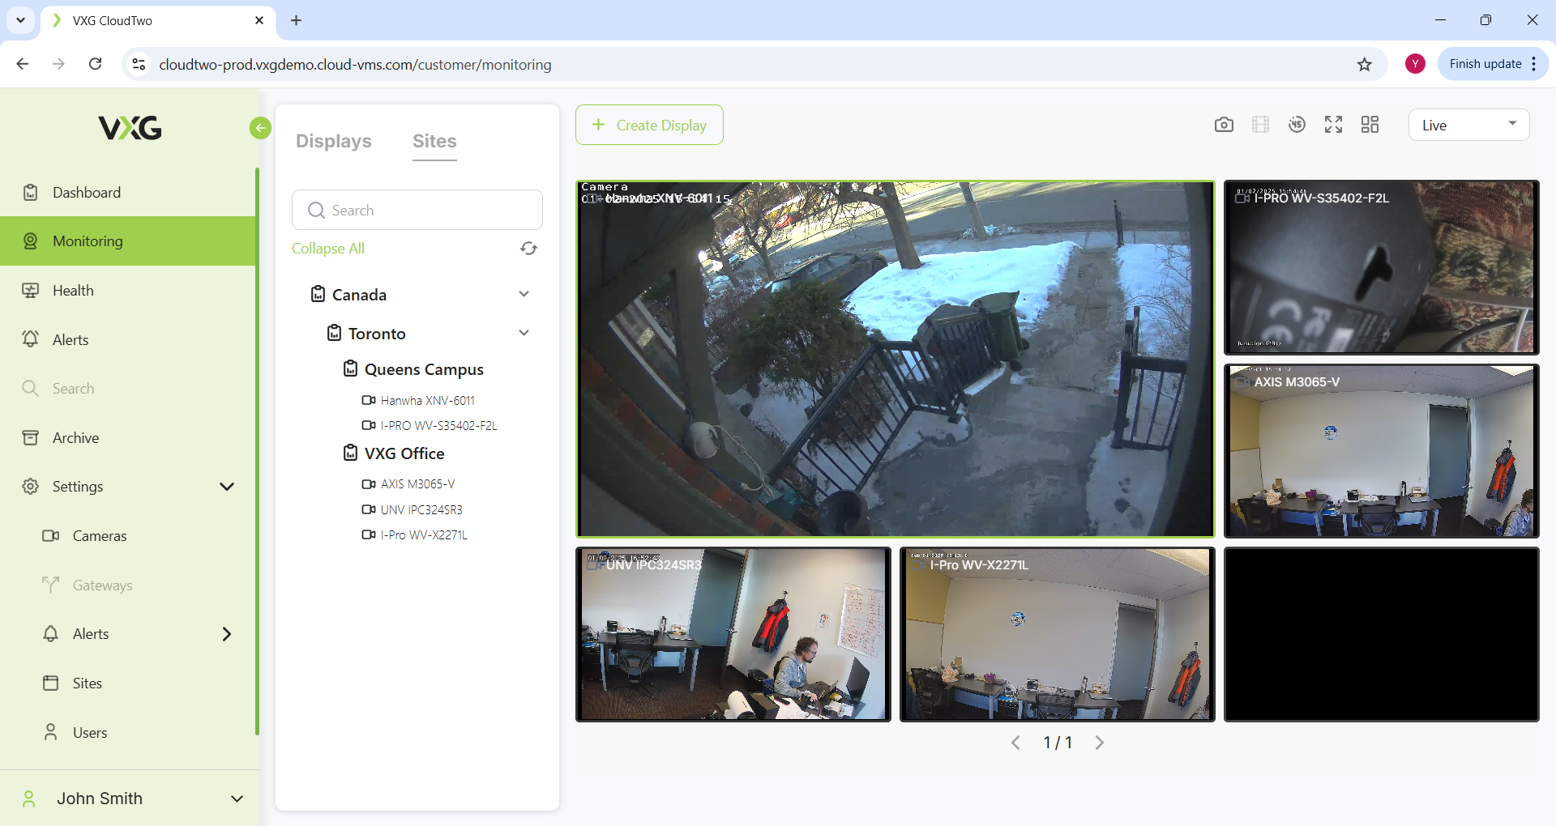The image size is (1556, 826).
Task: Select the UNV IPC324SR3 camera feed thumbnail
Action: pos(733,634)
